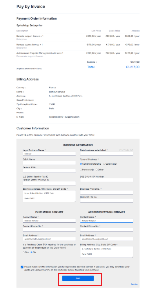Click Purchasing Contact Email Address field
This screenshot has width=156, height=296.
49,239
